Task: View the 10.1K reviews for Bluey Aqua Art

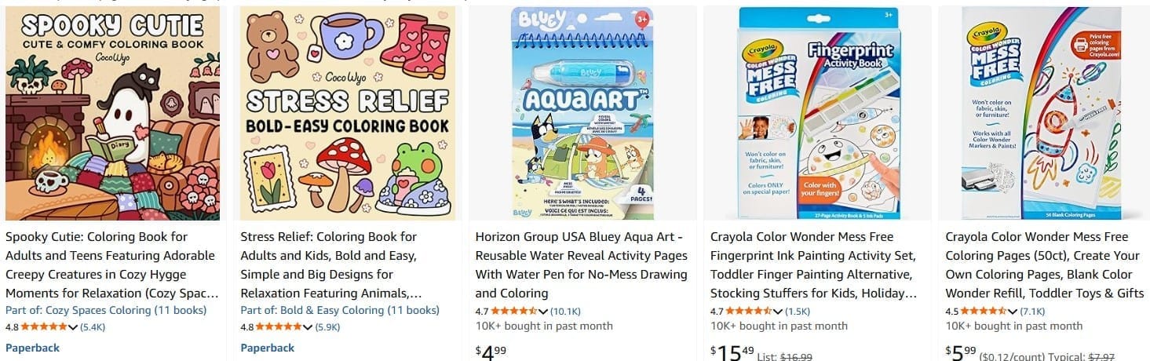Action: tap(566, 312)
